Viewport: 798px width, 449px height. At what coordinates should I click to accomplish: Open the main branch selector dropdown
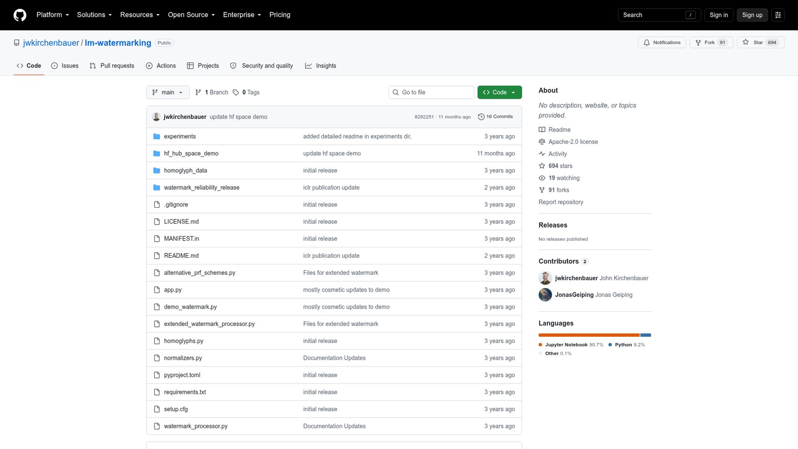(x=168, y=93)
